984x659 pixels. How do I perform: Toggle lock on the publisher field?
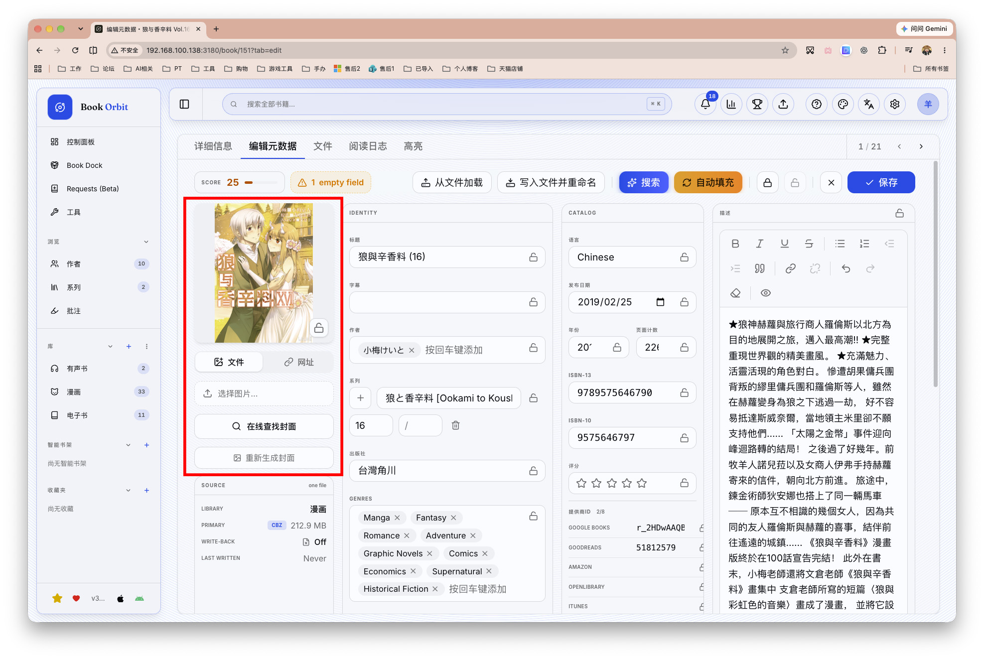[533, 471]
